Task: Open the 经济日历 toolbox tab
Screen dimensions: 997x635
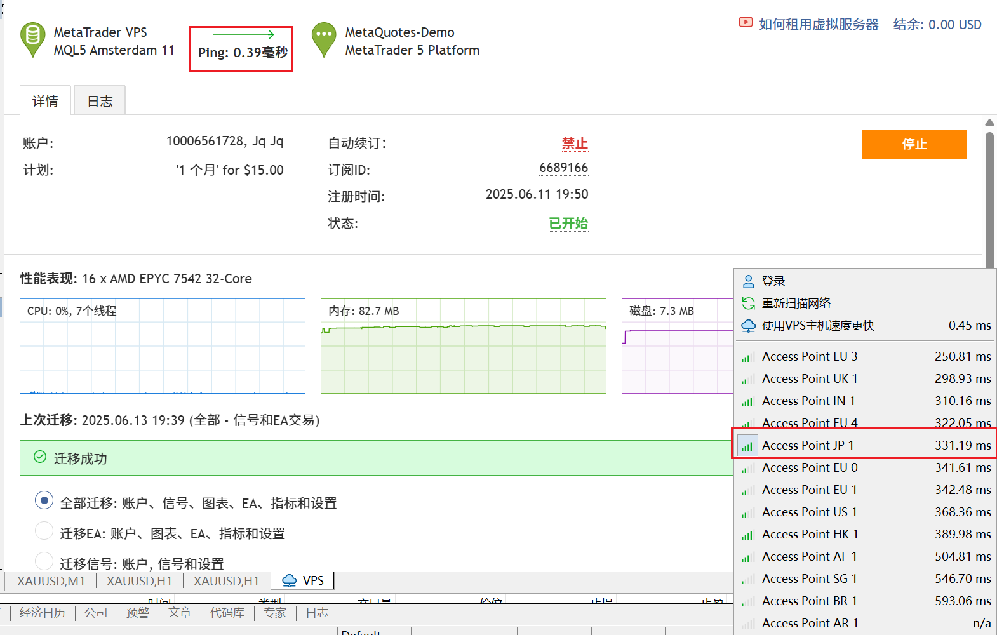Action: [x=43, y=613]
